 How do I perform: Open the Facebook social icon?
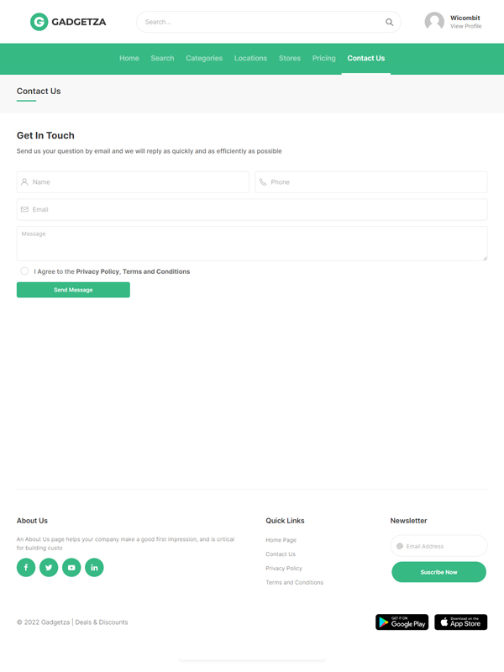click(x=26, y=568)
